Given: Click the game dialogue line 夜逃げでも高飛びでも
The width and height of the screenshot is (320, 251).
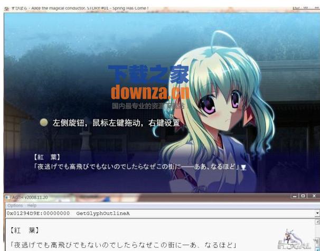Looking at the screenshot, I should pos(136,167).
